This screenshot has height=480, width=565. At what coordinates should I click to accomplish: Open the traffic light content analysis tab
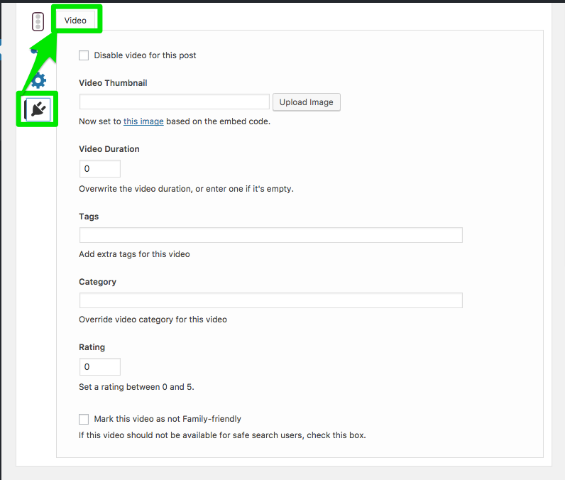point(38,21)
